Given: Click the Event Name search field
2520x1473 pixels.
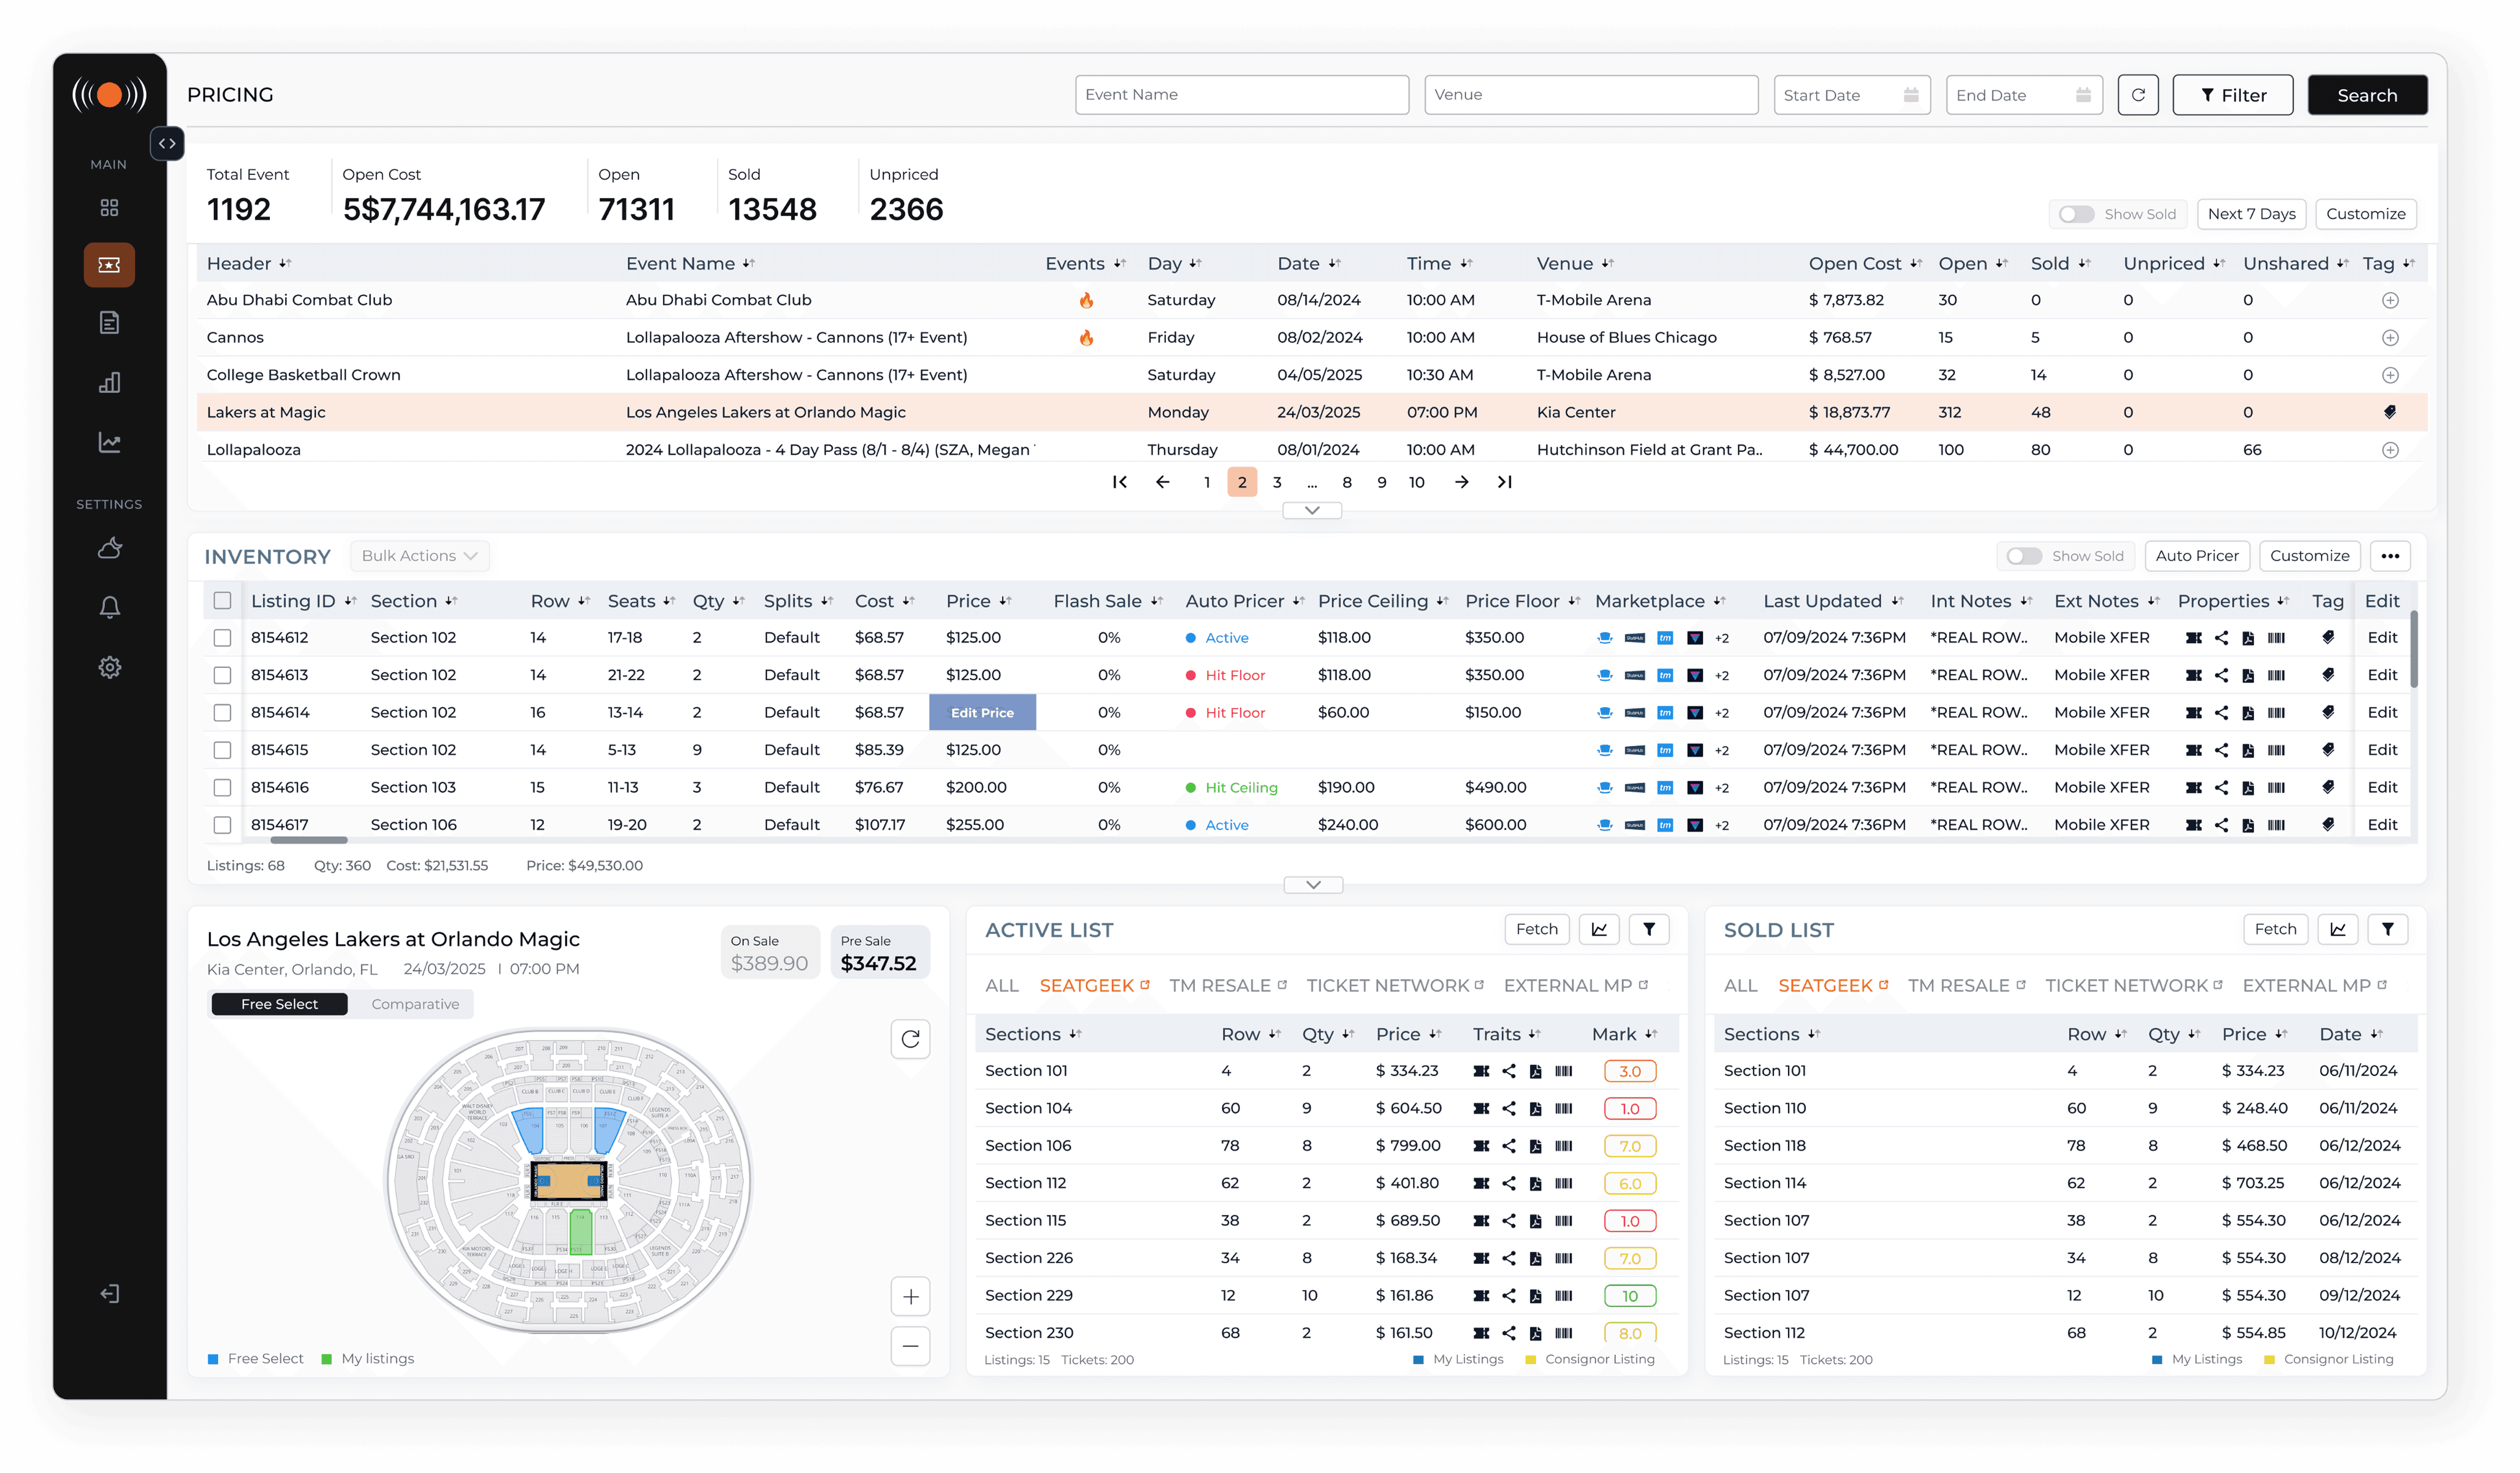Looking at the screenshot, I should click(1241, 95).
